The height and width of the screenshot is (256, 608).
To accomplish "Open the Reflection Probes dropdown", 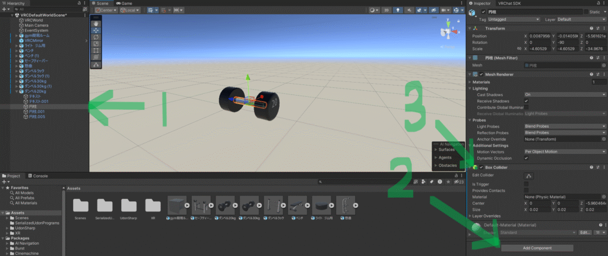I will point(565,132).
